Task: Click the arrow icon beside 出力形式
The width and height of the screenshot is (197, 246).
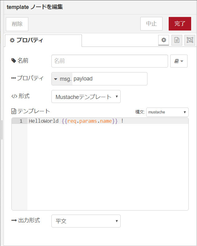Action: (14, 220)
